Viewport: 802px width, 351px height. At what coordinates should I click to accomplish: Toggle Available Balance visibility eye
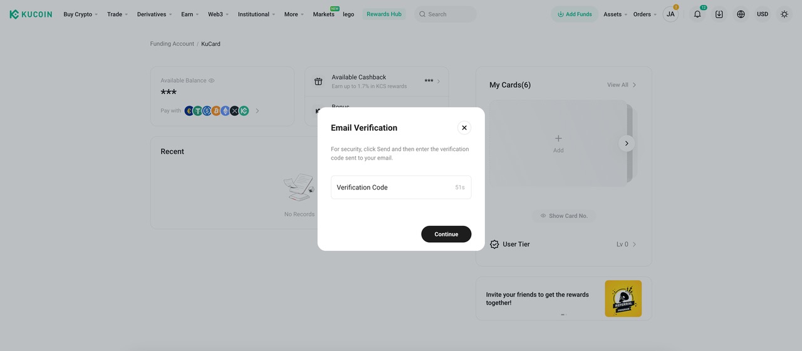point(212,81)
